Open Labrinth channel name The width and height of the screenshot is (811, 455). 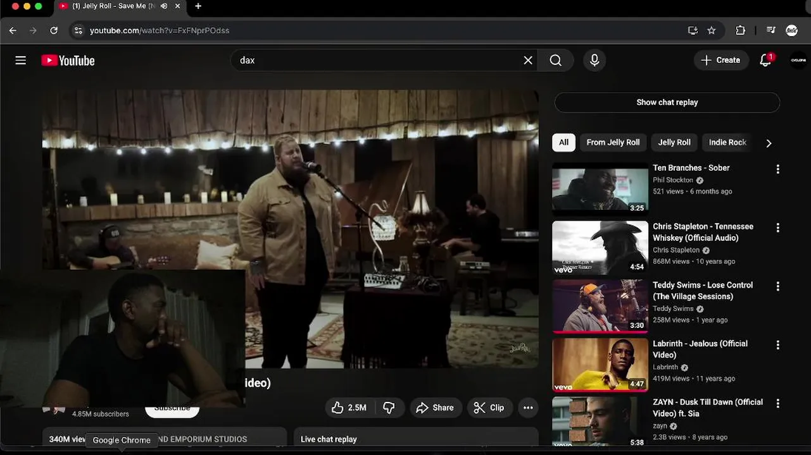tap(665, 367)
